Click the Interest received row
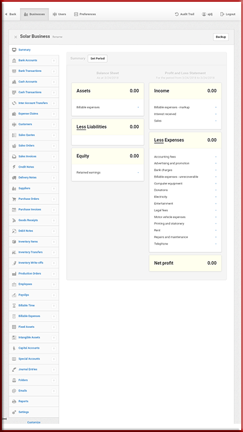The height and width of the screenshot is (432, 243). click(x=185, y=114)
